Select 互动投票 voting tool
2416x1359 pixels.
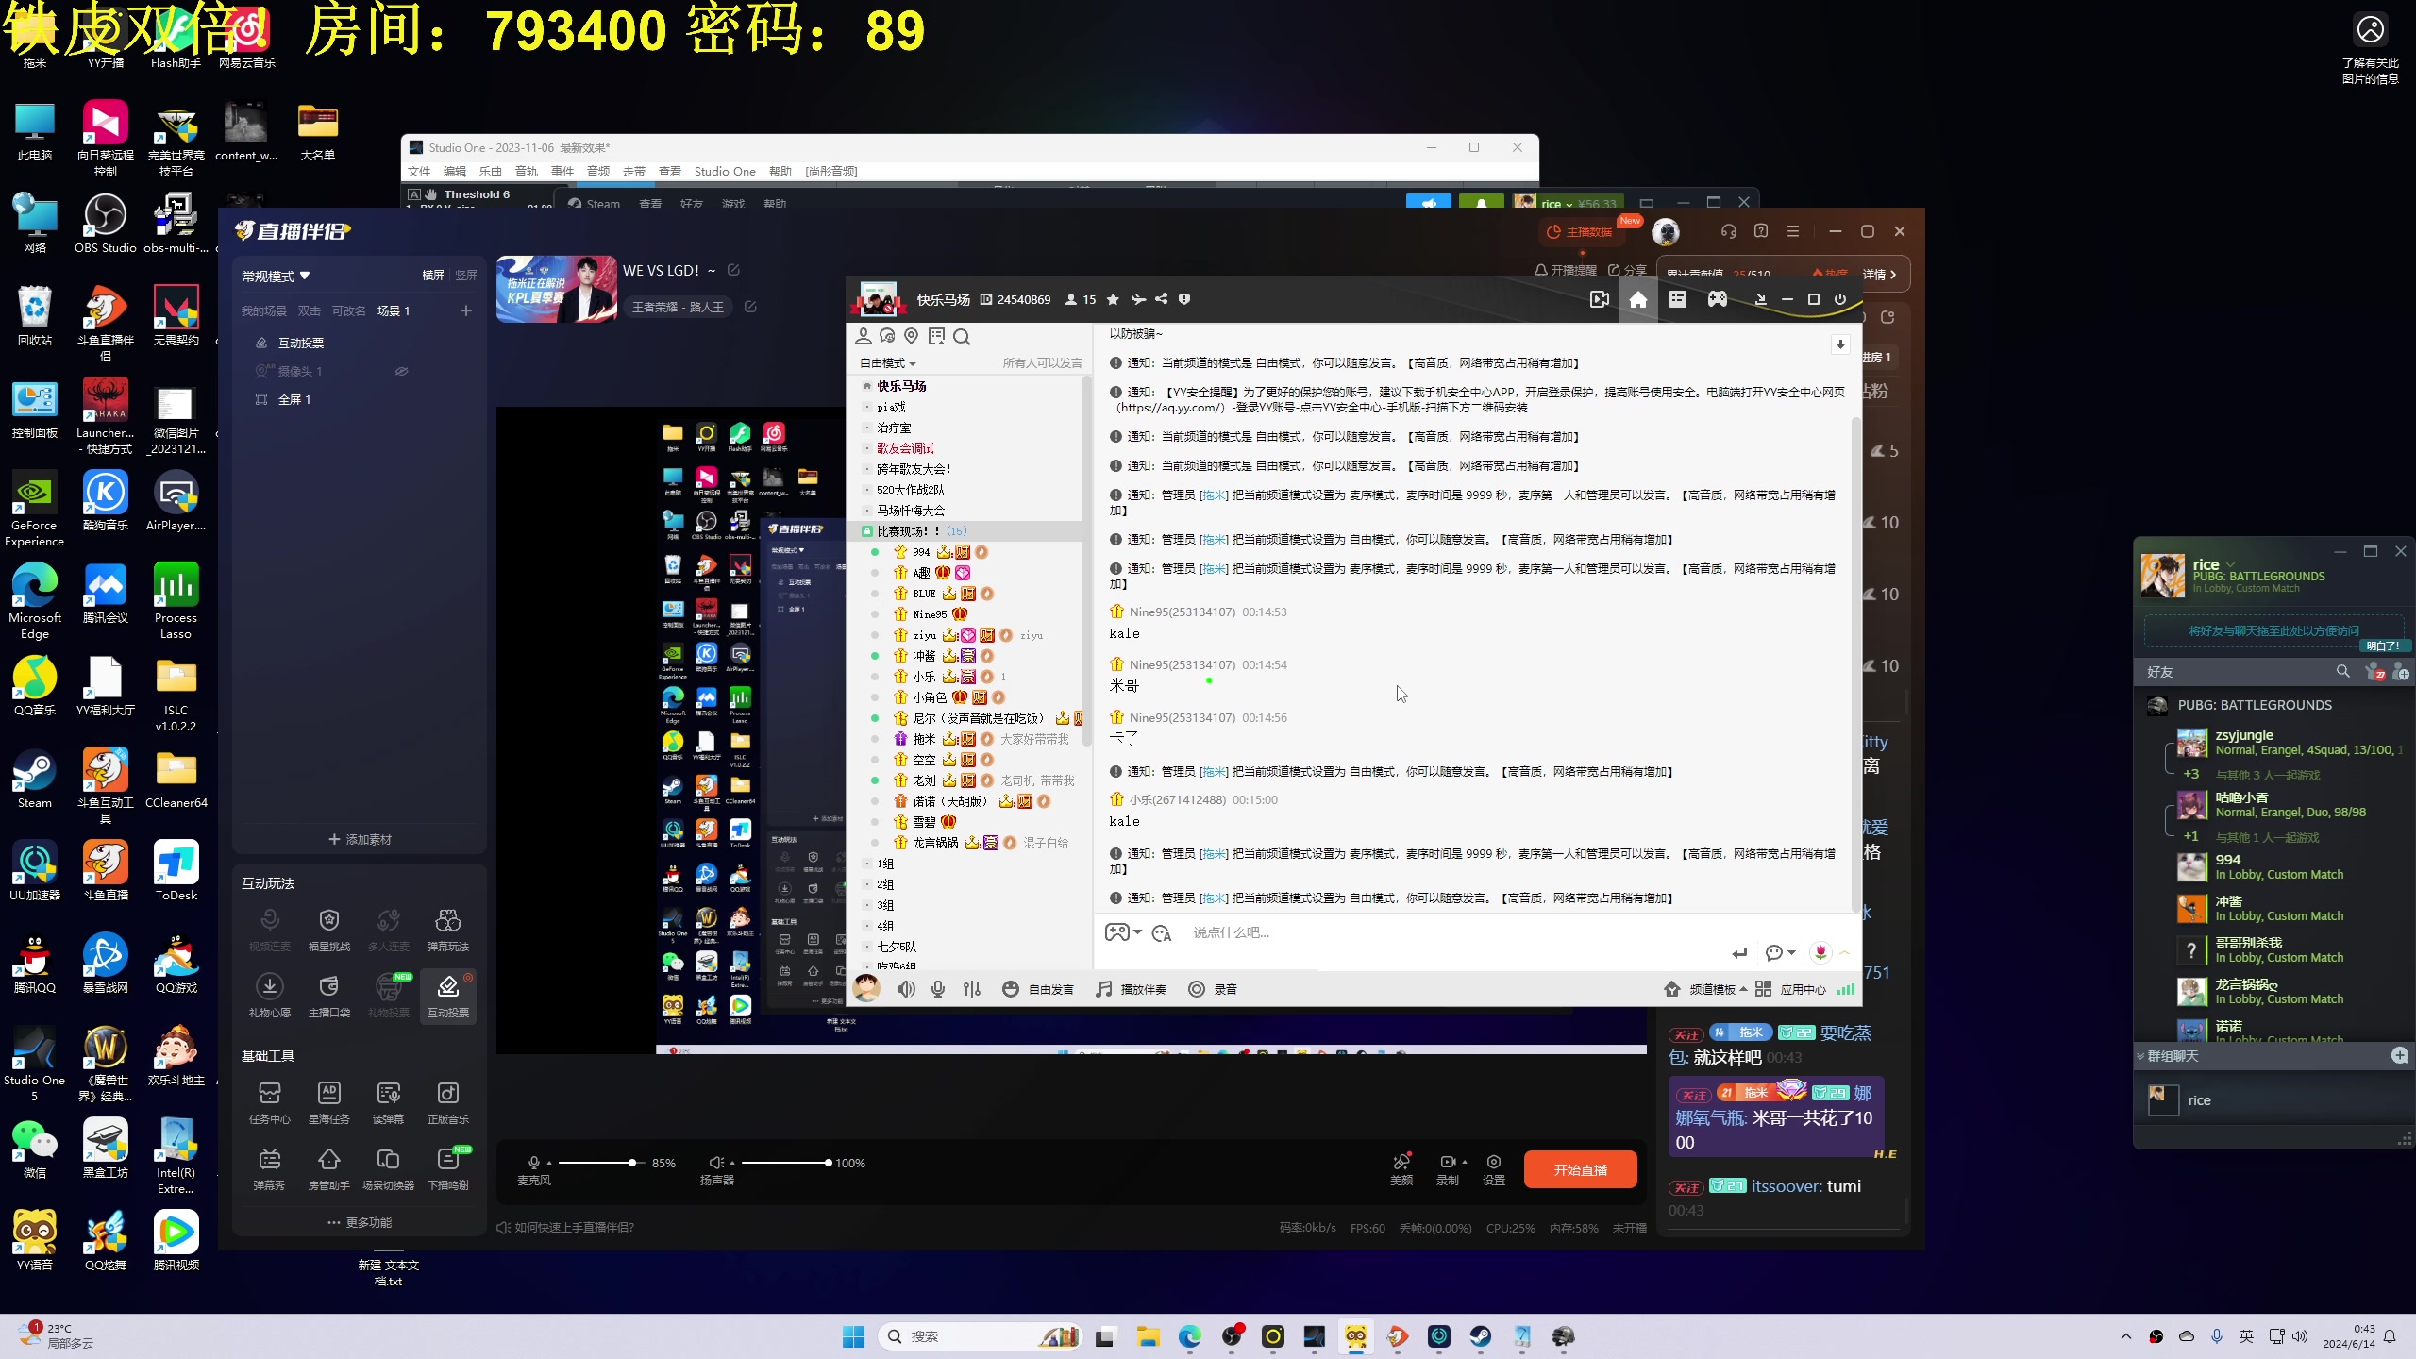(x=447, y=995)
